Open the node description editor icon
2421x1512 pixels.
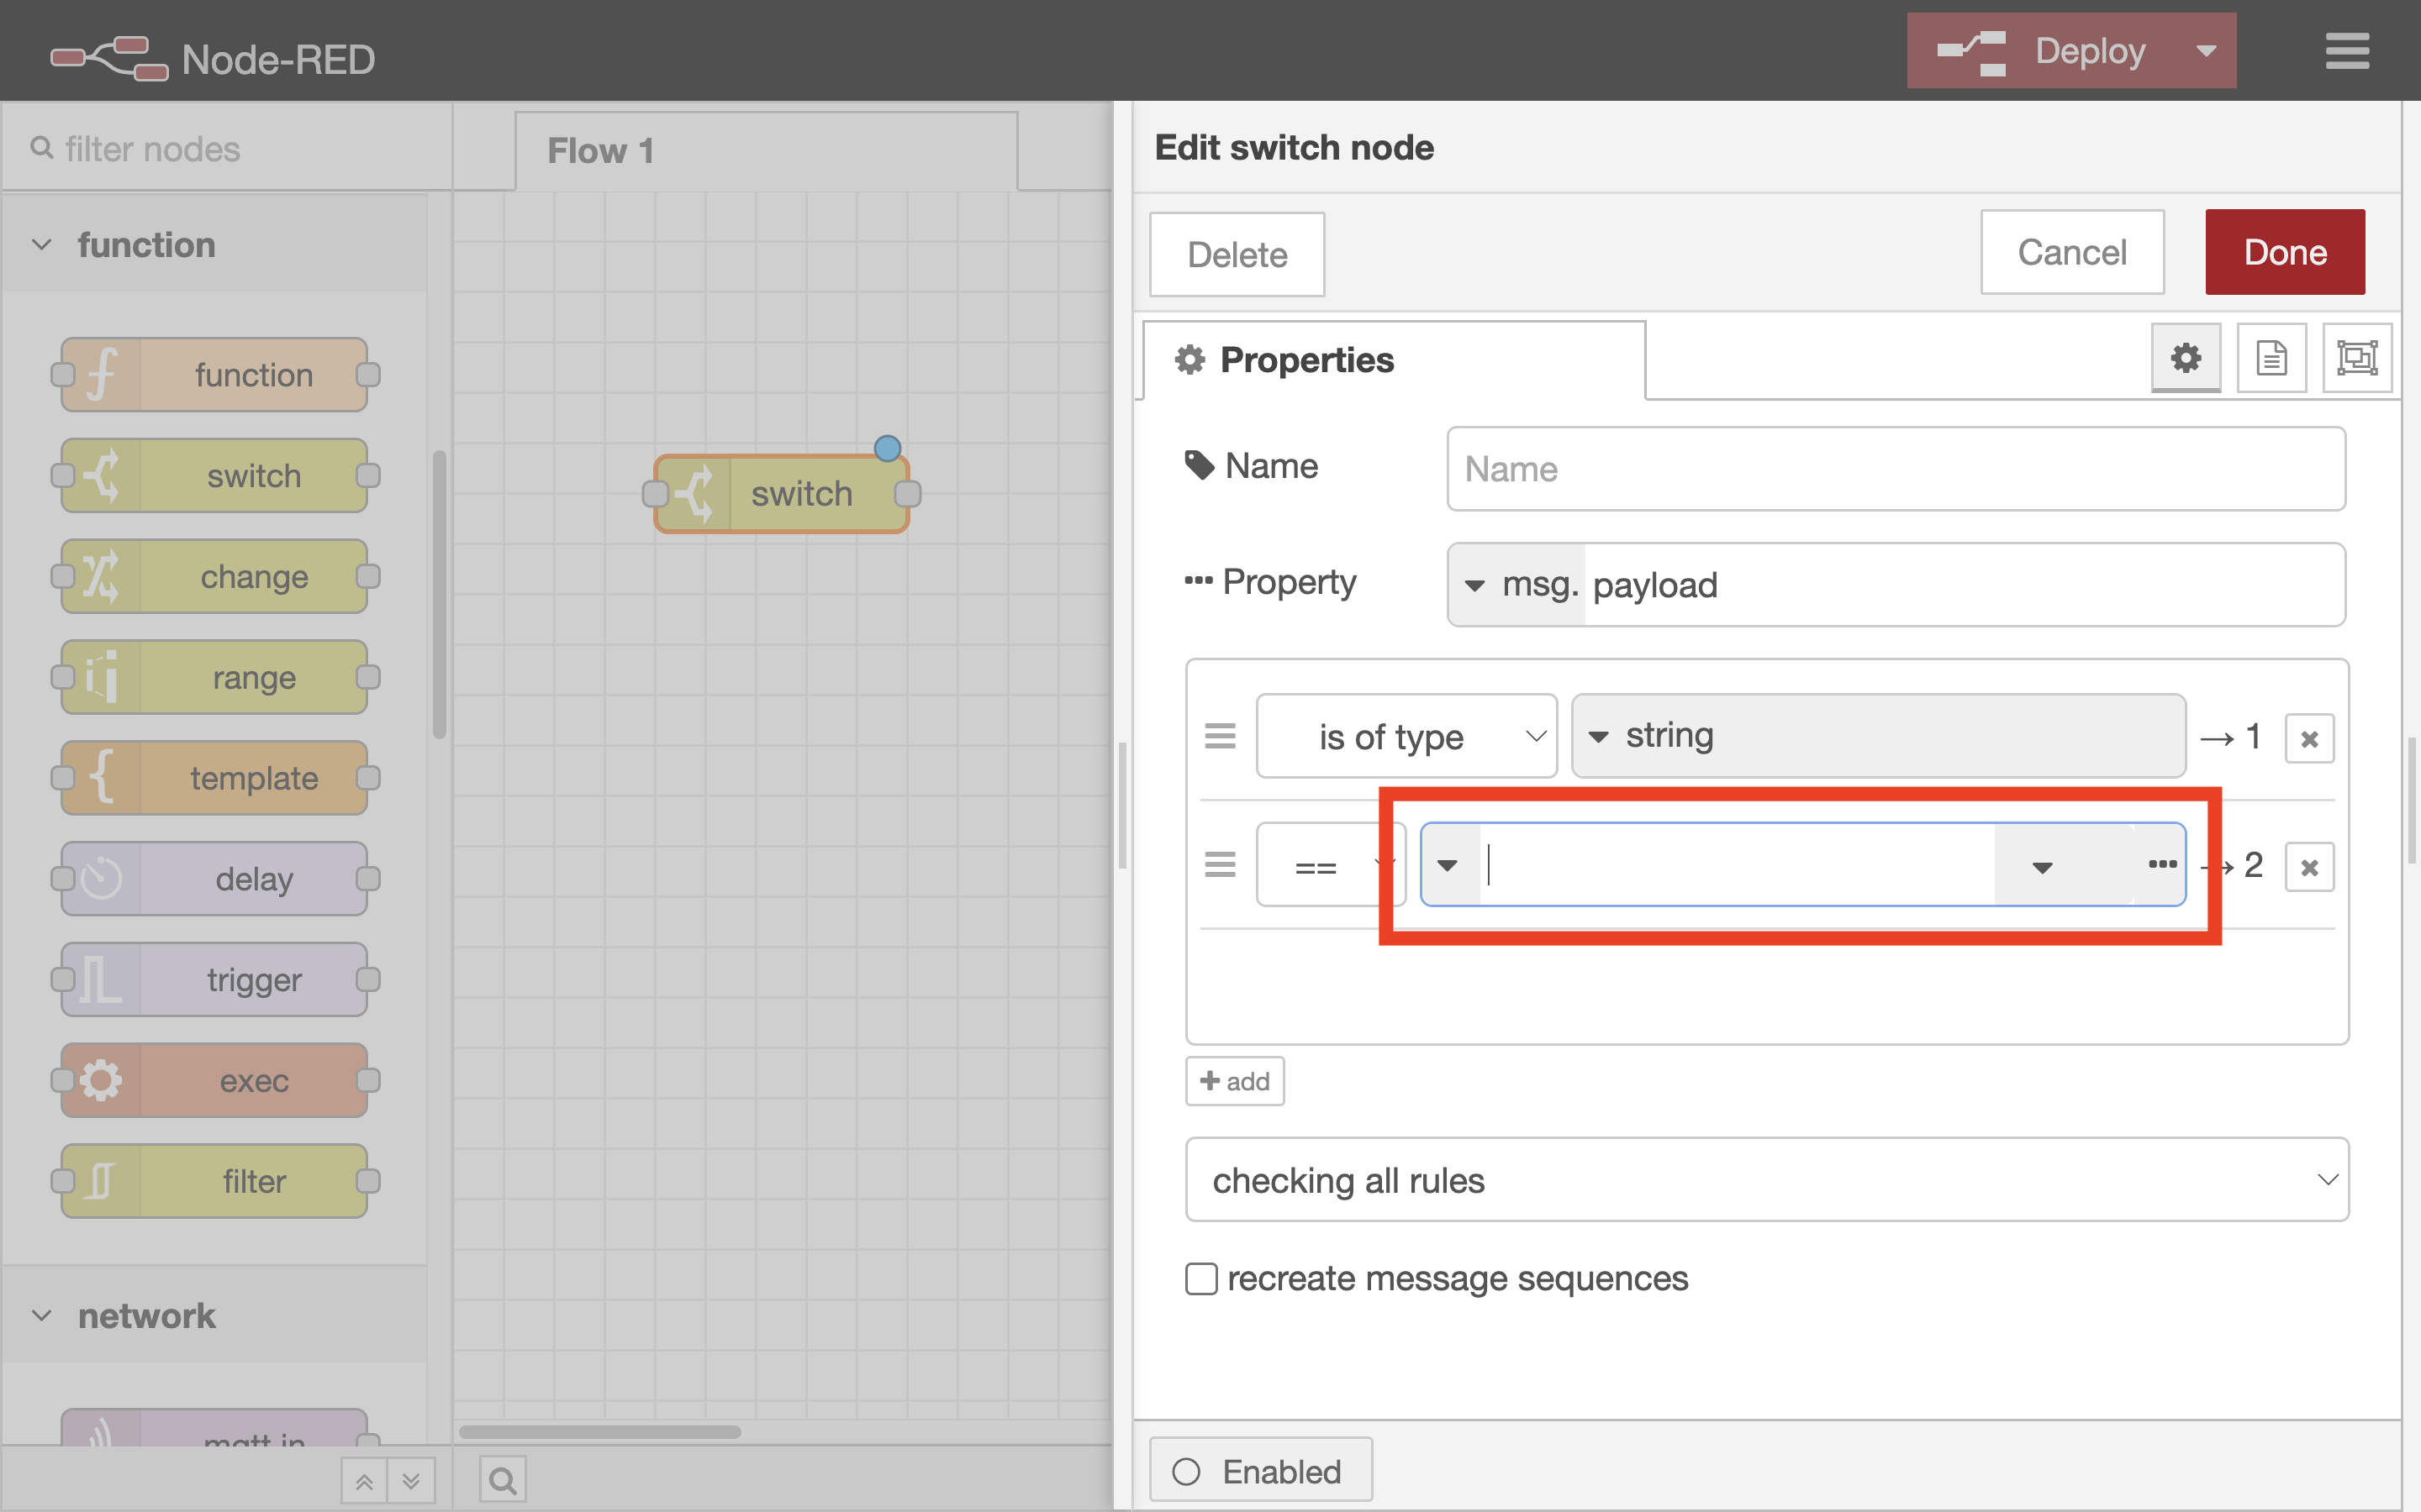tap(2272, 357)
